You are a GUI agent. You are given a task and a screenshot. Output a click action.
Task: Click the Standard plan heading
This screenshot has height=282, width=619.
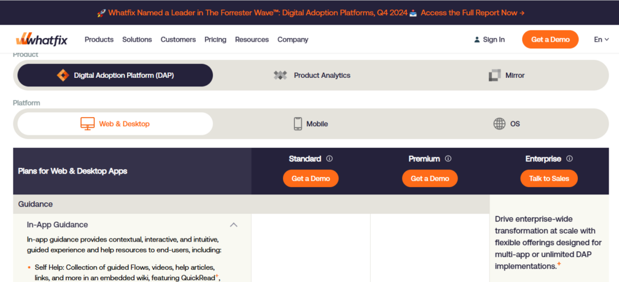tap(305, 159)
